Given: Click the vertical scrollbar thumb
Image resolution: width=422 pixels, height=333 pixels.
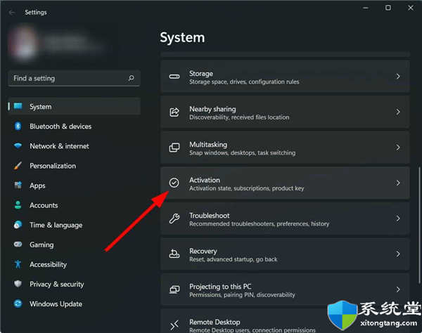Looking at the screenshot, I should 419,226.
